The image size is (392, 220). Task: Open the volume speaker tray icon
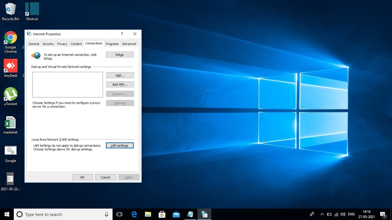343,214
